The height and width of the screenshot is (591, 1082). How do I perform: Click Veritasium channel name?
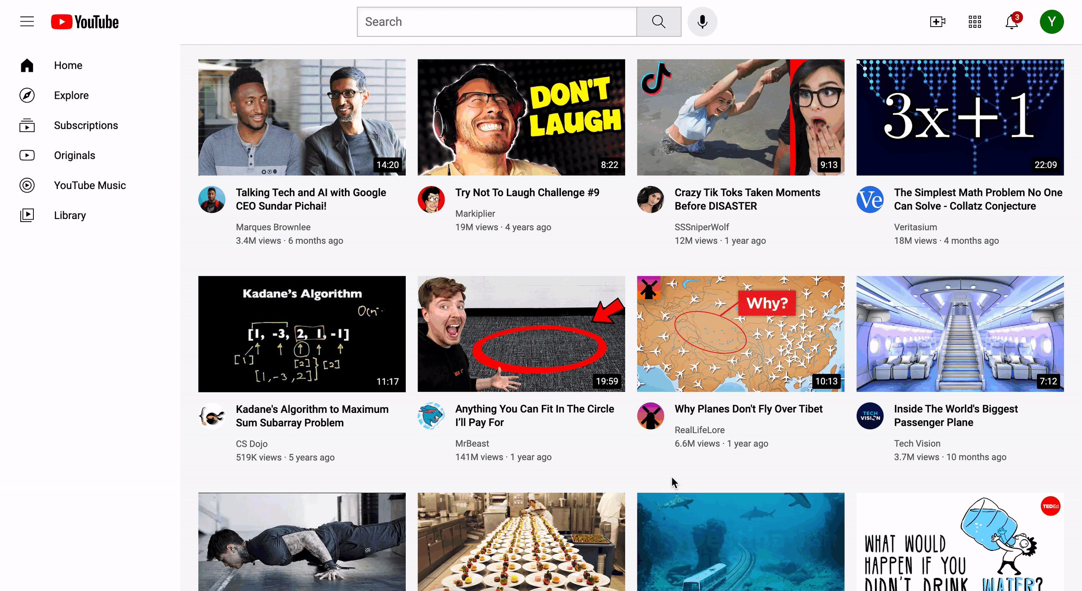tap(915, 227)
